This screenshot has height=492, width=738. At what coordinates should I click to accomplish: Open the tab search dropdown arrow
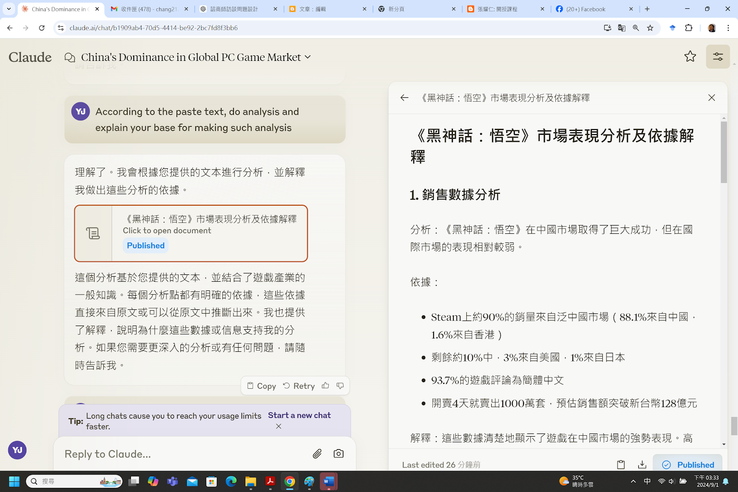(x=9, y=9)
